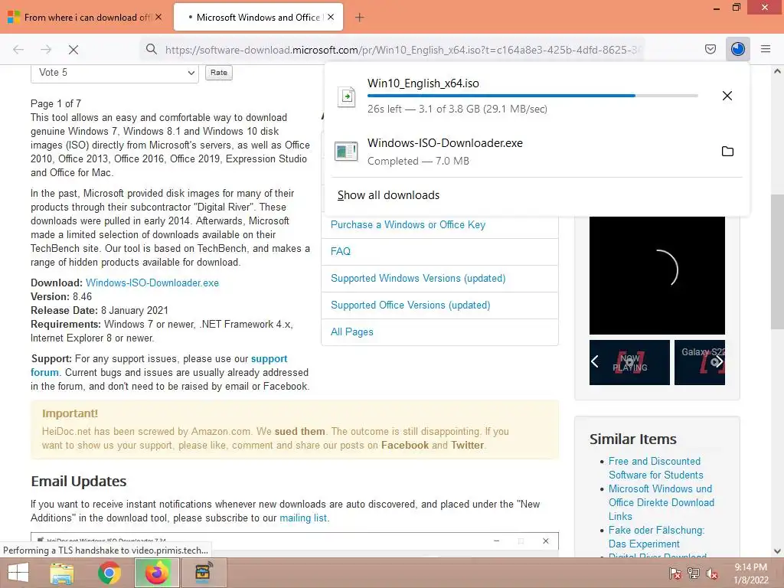
Task: Close the 'From where i can download' tab
Action: [x=158, y=17]
